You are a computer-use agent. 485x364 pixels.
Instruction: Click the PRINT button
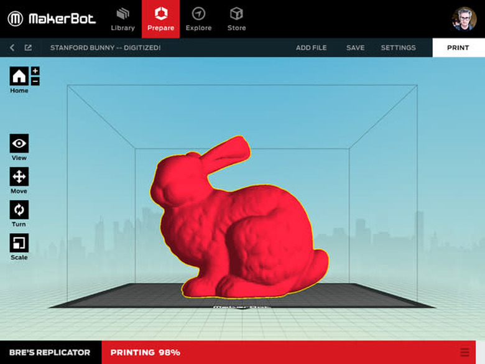point(458,48)
